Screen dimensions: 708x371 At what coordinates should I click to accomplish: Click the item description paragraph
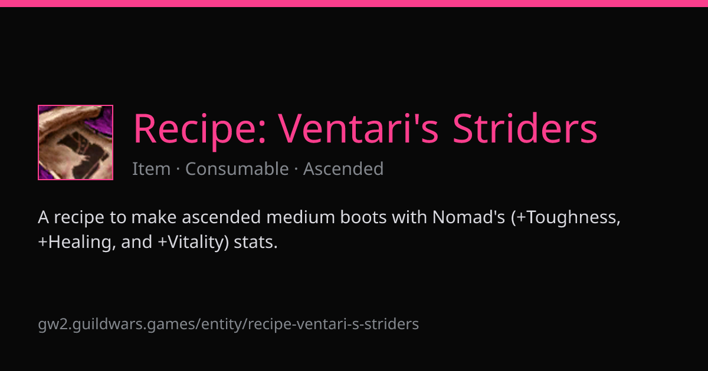coord(330,230)
